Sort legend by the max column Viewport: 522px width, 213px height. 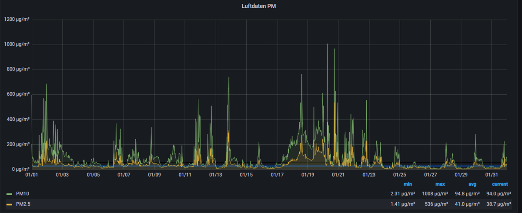[440, 184]
